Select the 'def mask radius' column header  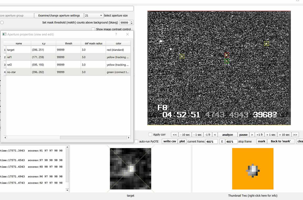point(93,43)
